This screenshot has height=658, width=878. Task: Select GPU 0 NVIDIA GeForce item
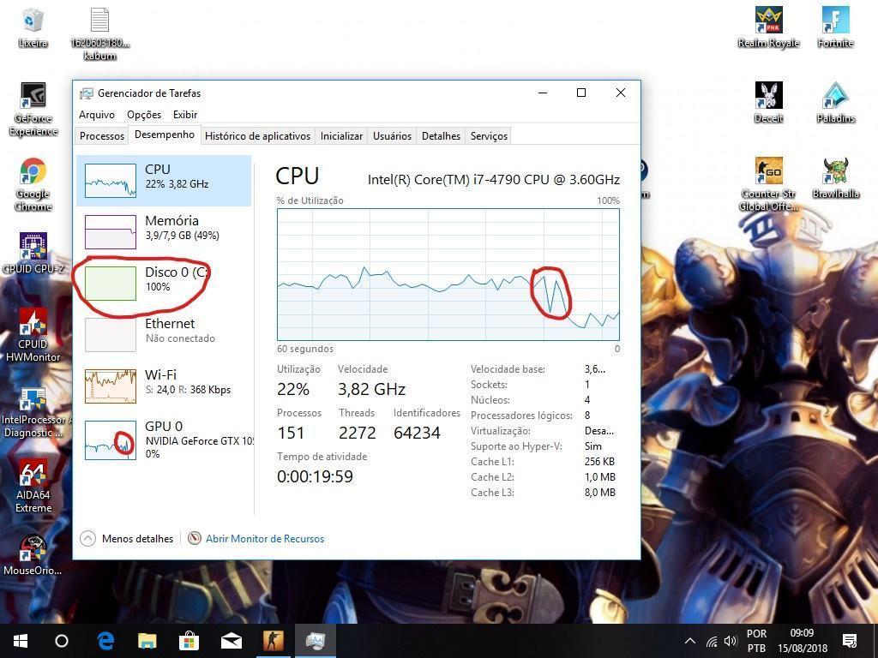(x=164, y=440)
